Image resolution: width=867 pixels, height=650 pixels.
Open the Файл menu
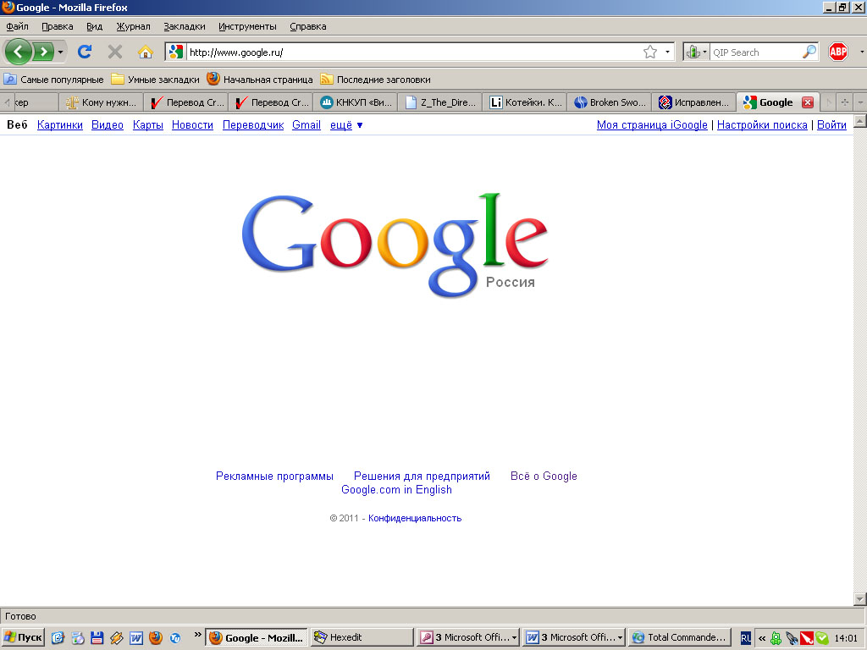(x=17, y=26)
